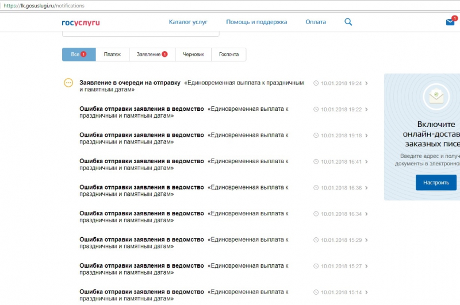The width and height of the screenshot is (460, 305).
Task: Select the Все filter tab
Action: 78,55
